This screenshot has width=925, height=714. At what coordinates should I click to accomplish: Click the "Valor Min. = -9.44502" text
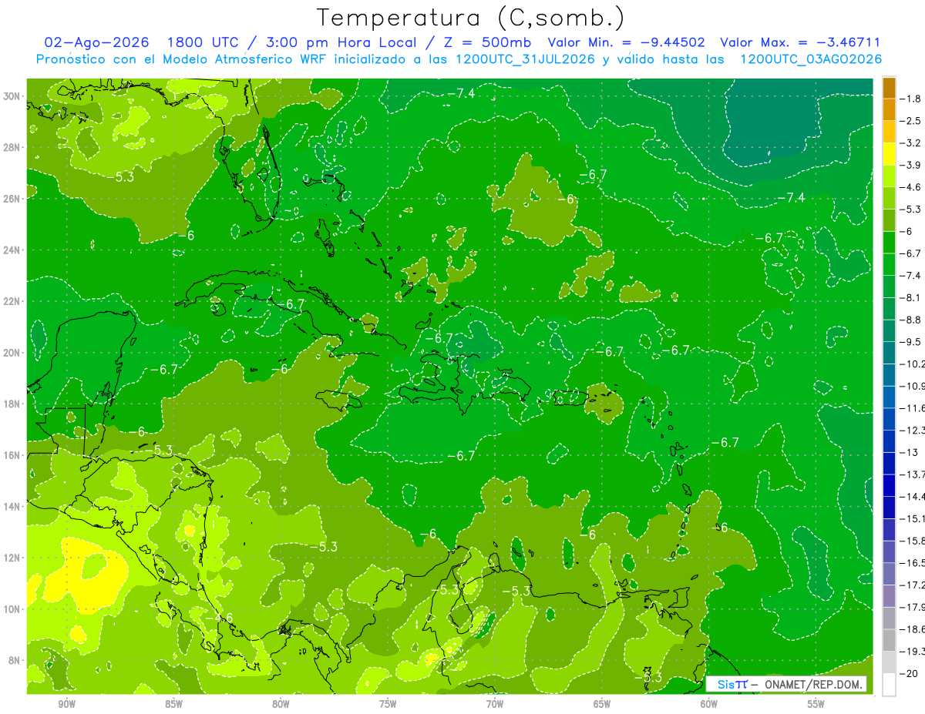(x=628, y=42)
